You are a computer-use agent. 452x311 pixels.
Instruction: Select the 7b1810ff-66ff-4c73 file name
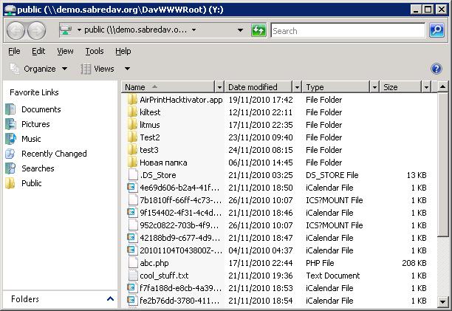click(x=181, y=200)
